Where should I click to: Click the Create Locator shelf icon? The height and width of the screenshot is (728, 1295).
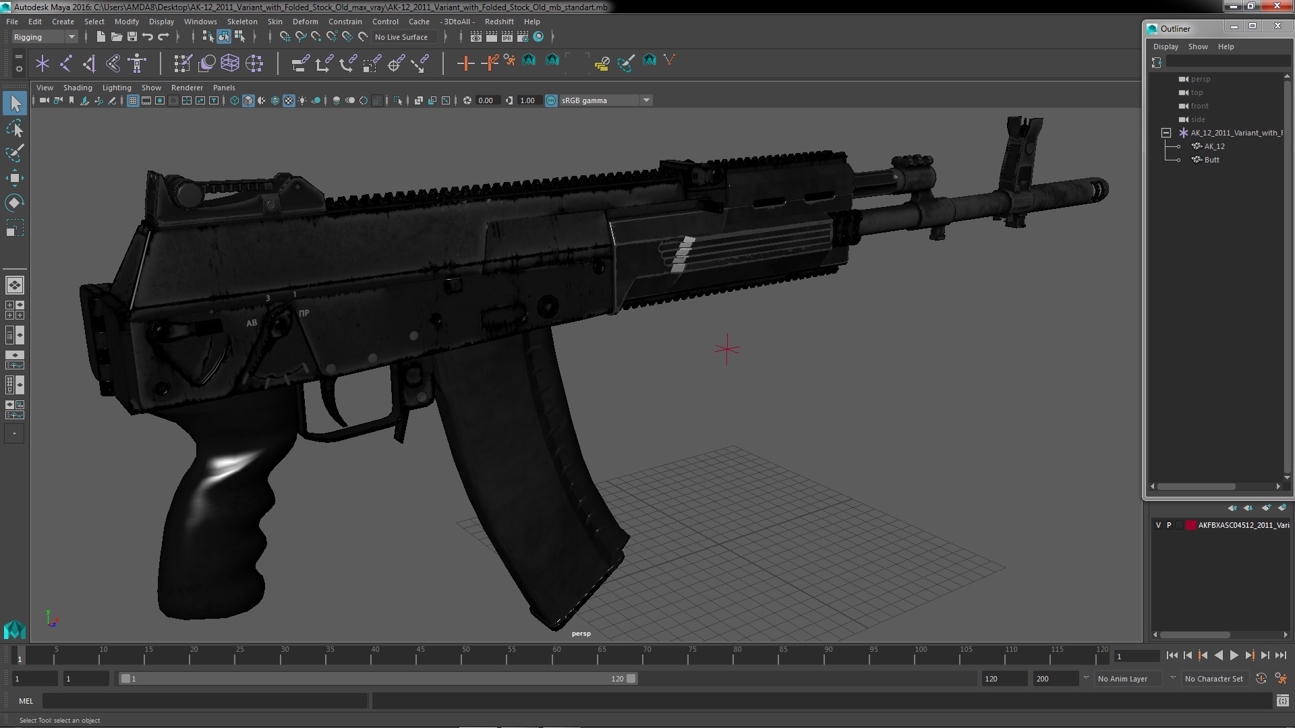click(42, 64)
